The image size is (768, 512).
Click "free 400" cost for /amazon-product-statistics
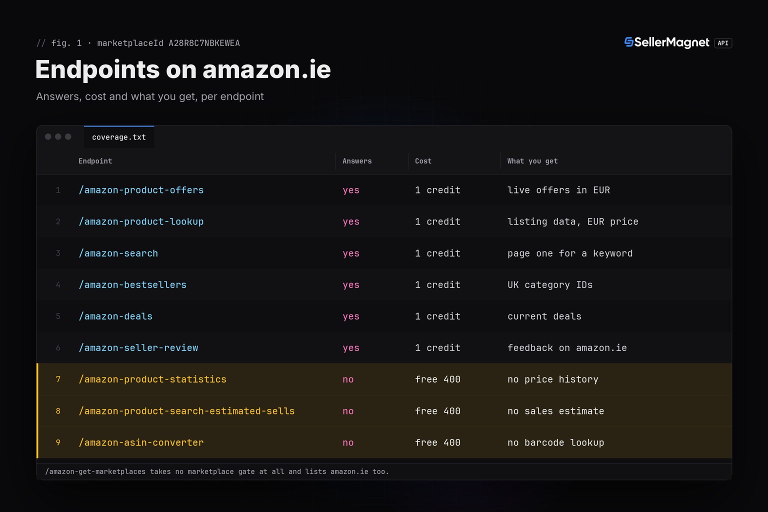click(x=437, y=379)
